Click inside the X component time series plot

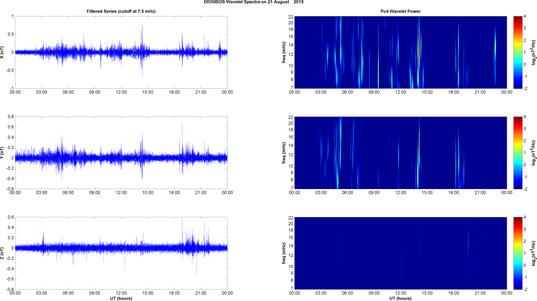pos(121,52)
